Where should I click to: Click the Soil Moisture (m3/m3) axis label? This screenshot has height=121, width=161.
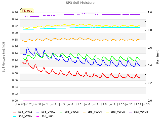4,57
